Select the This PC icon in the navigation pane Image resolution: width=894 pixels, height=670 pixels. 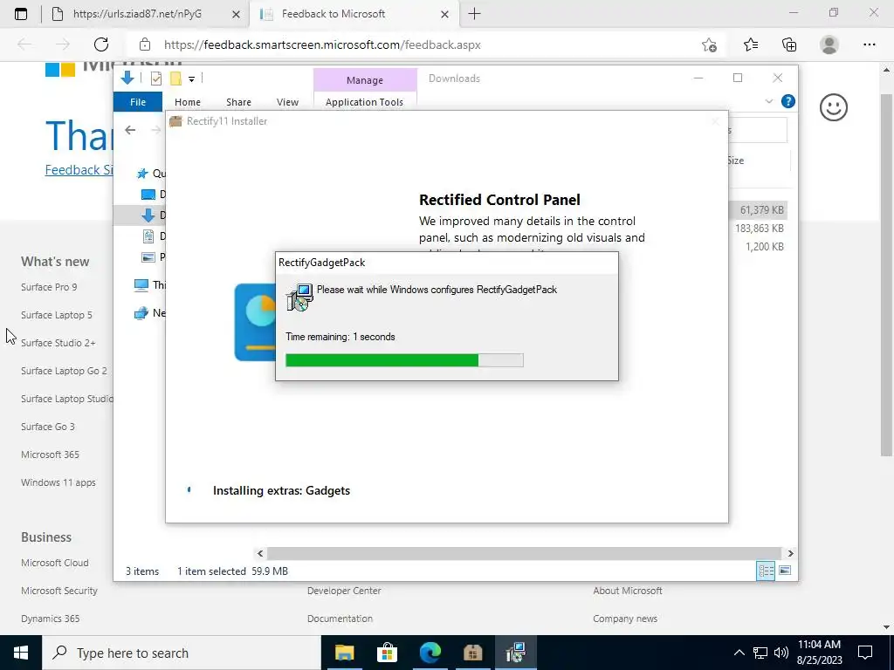coord(141,285)
